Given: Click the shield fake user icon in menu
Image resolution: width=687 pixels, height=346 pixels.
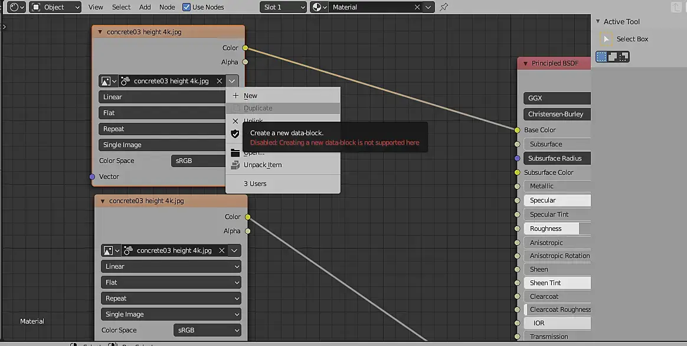Looking at the screenshot, I should coord(235,133).
